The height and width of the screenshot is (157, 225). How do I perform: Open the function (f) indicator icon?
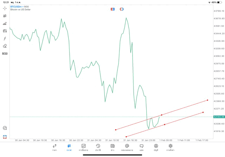pos(5,39)
